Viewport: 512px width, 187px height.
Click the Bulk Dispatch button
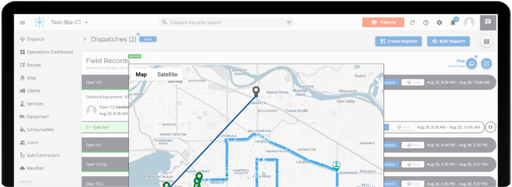coord(449,41)
